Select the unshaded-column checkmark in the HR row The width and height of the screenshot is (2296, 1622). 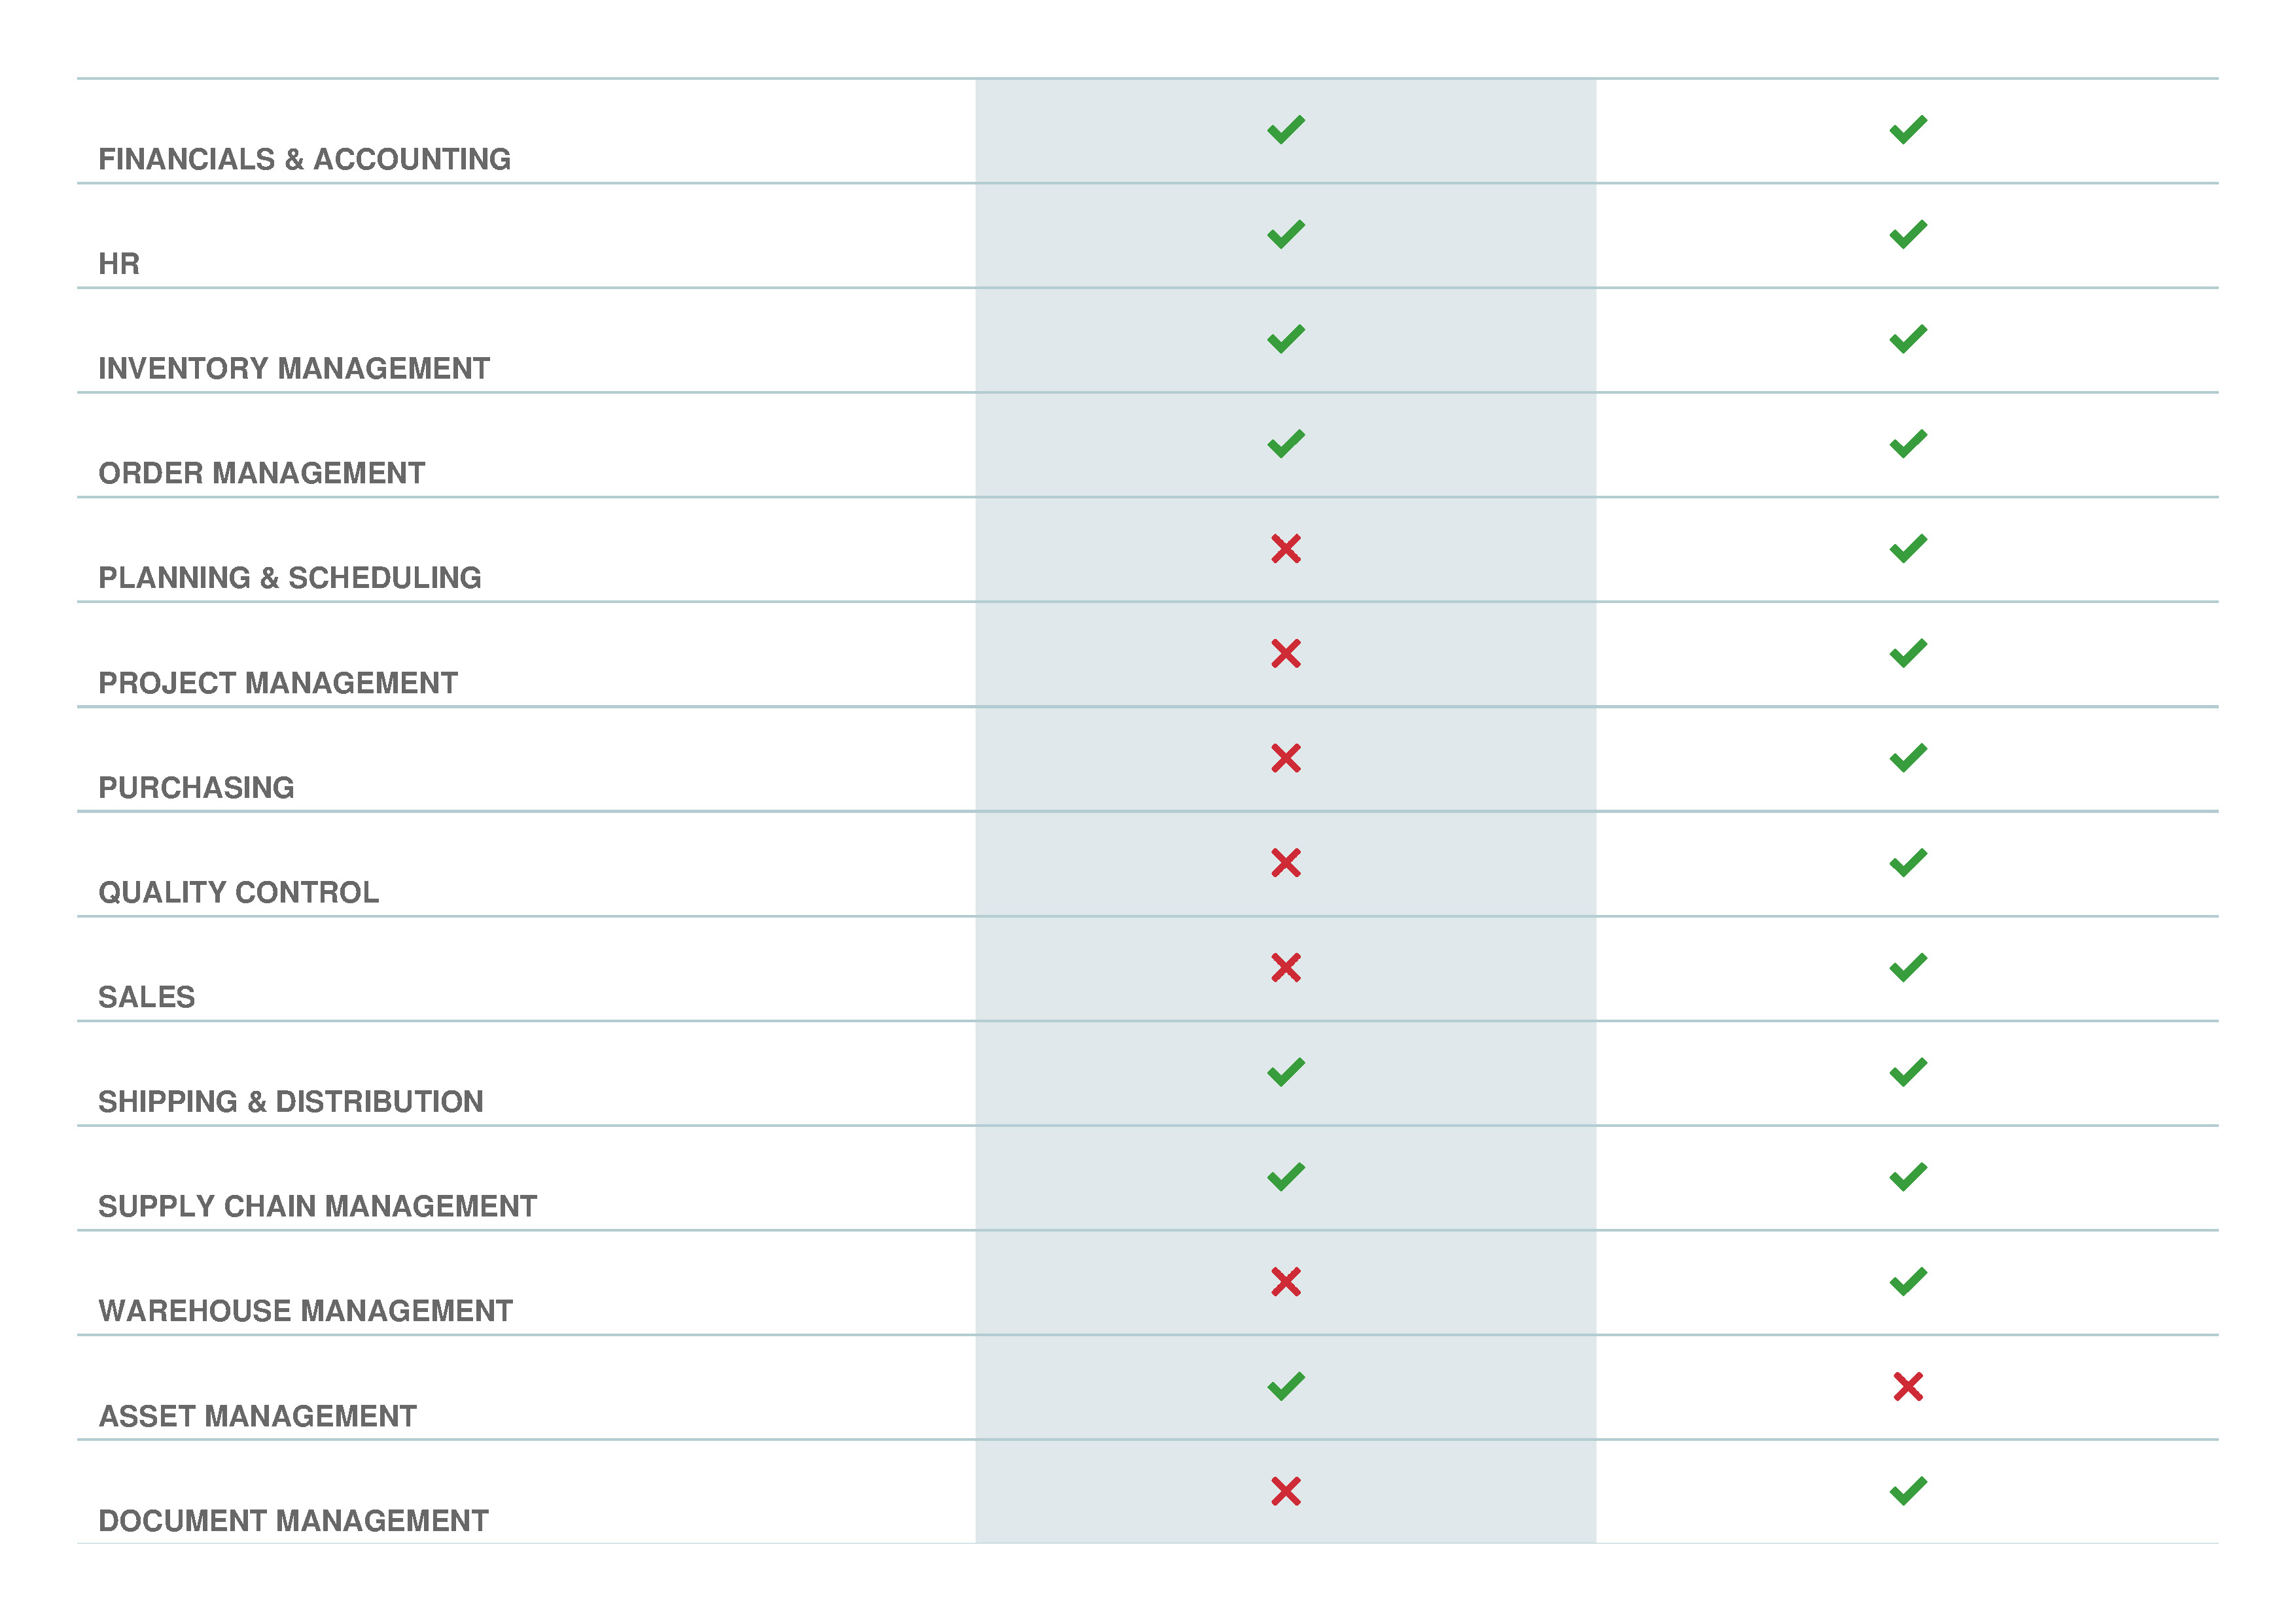[1907, 235]
